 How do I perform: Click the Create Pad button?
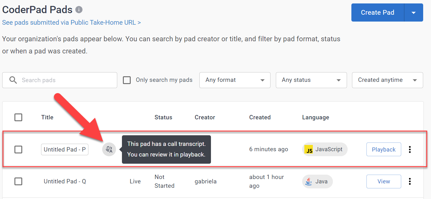[x=377, y=13]
